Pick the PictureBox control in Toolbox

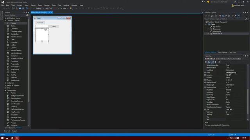coord(14,61)
